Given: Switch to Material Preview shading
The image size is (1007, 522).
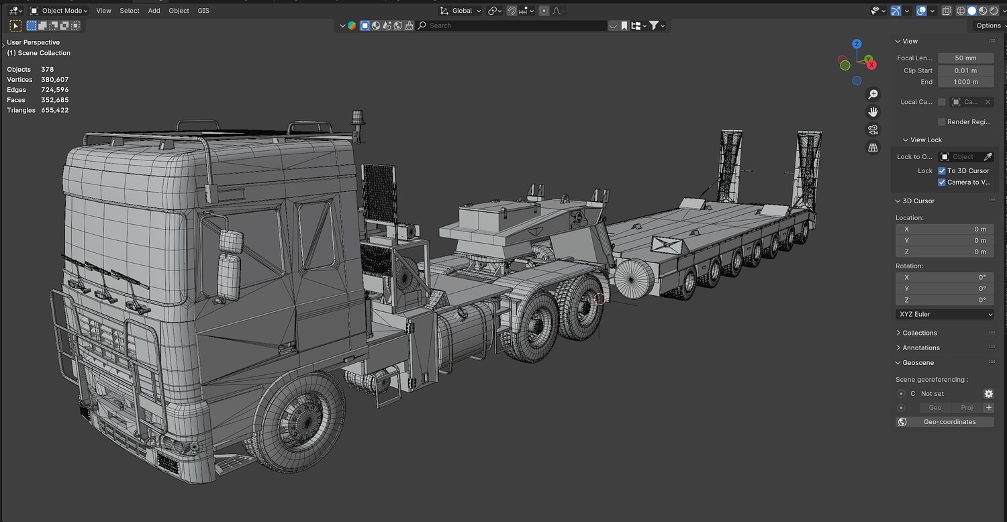Looking at the screenshot, I should pos(982,11).
